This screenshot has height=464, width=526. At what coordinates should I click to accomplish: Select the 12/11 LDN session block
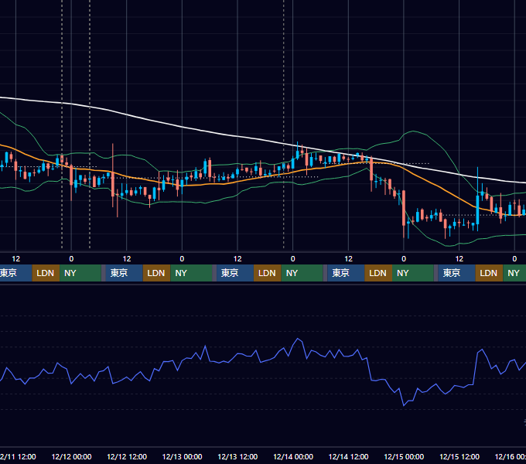(x=46, y=273)
